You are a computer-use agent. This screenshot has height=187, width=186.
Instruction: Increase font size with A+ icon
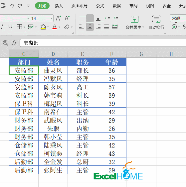[59, 18]
